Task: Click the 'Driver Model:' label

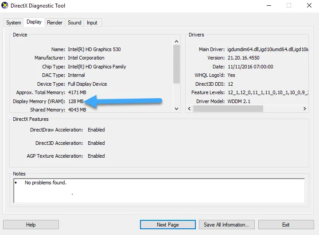Action: click(210, 101)
